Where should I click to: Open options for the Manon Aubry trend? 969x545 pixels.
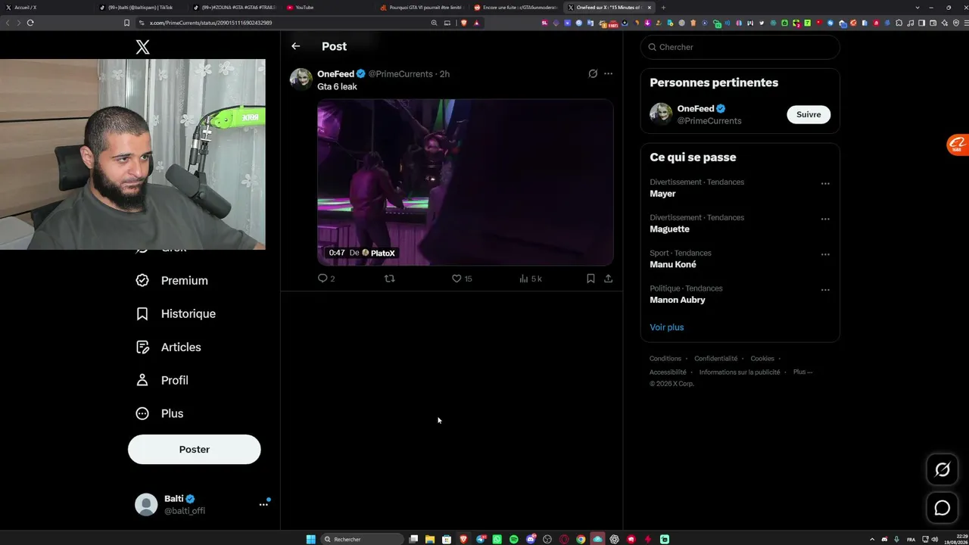click(825, 290)
